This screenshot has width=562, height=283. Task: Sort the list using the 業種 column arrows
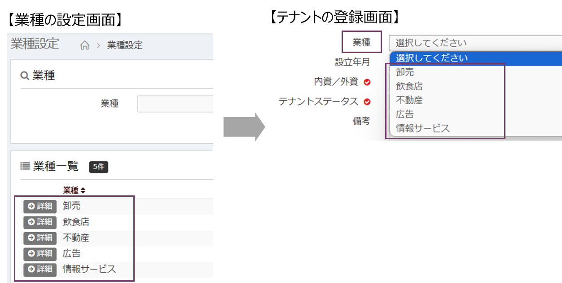(83, 190)
